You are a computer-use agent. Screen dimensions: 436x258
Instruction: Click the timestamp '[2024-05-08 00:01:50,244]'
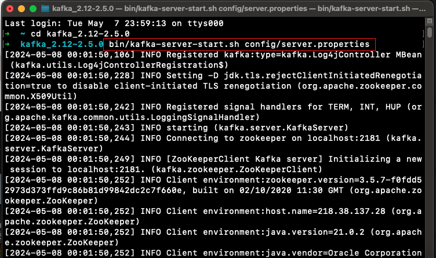[70, 138]
